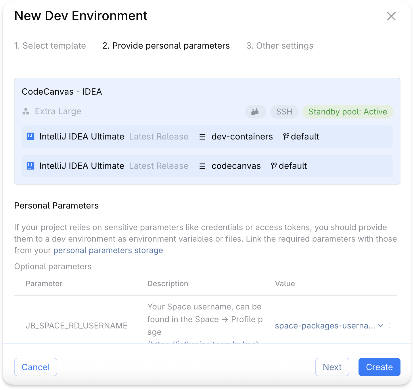The height and width of the screenshot is (390, 414).
Task: Click the codecanvas repository name
Action: point(236,166)
